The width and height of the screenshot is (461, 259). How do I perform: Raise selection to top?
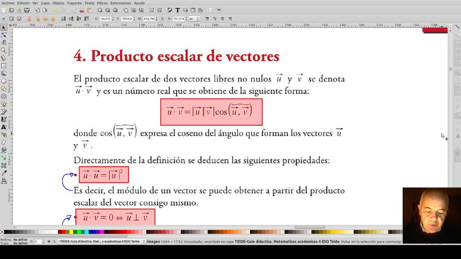pyautogui.click(x=86, y=19)
